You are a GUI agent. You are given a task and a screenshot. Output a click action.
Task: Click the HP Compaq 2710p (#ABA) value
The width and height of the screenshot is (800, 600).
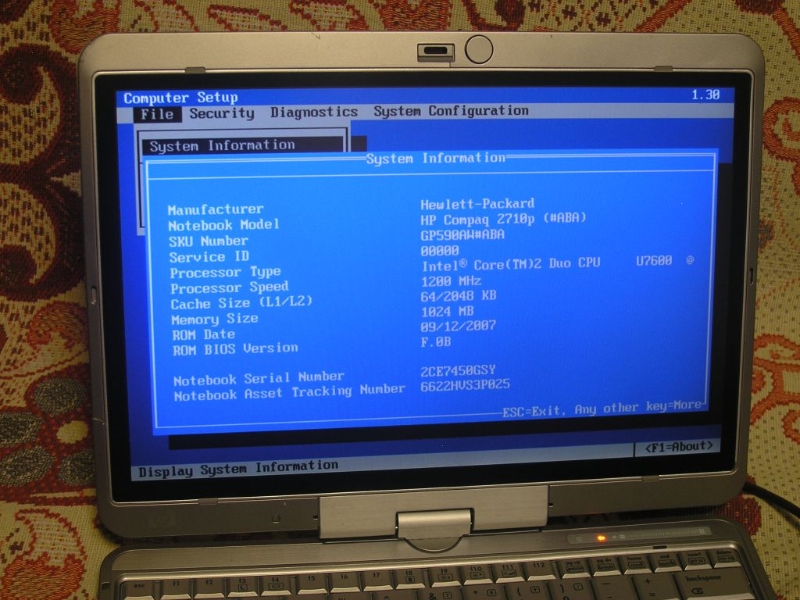tap(504, 219)
